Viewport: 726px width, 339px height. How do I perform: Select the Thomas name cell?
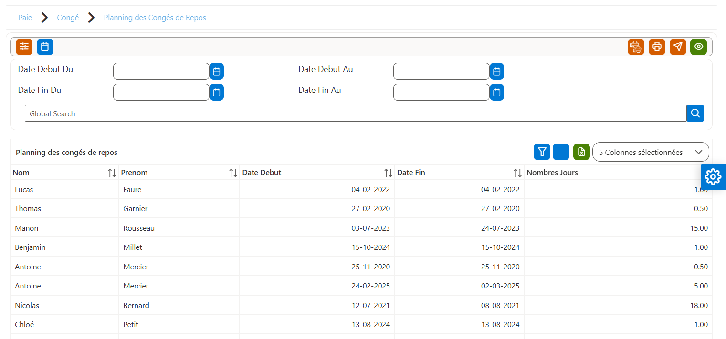[64, 209]
